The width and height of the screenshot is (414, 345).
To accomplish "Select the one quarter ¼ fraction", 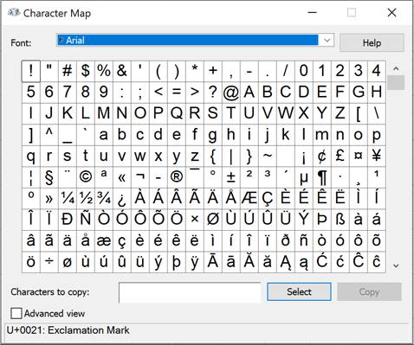I will click(68, 199).
